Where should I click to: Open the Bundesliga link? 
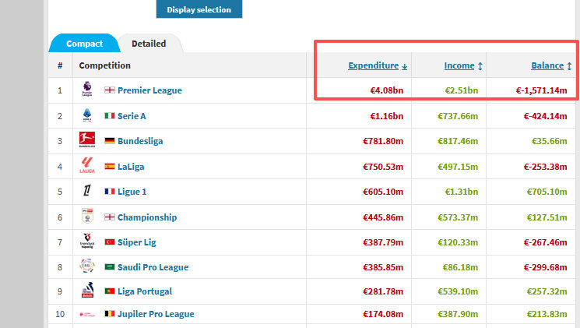click(140, 141)
